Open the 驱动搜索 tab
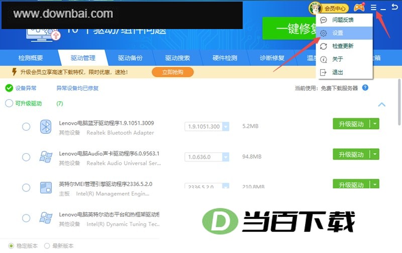The image size is (402, 253). tap(177, 58)
